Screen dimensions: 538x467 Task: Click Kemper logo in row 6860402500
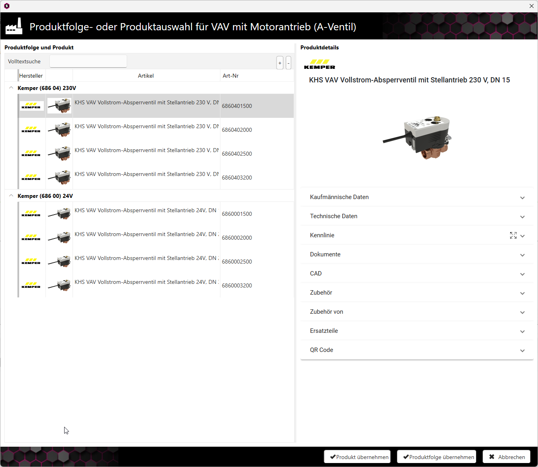(31, 154)
